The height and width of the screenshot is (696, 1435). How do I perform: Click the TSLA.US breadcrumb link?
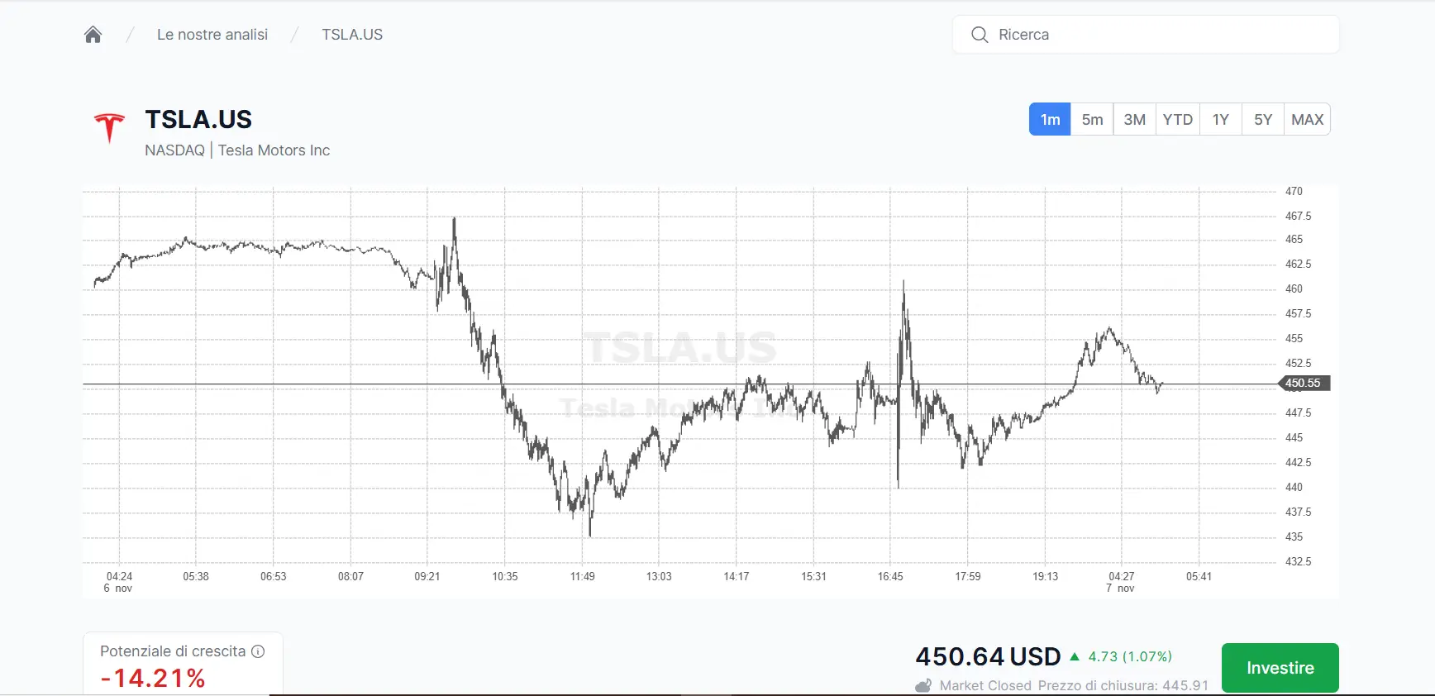click(352, 35)
